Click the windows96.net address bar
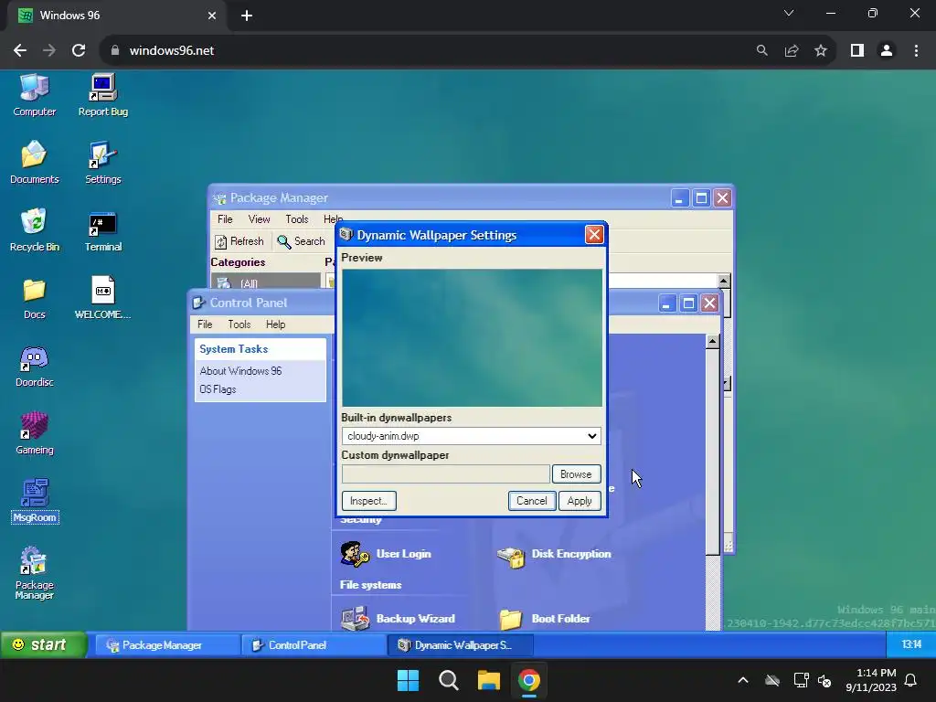Viewport: 936px width, 702px height. (x=430, y=50)
